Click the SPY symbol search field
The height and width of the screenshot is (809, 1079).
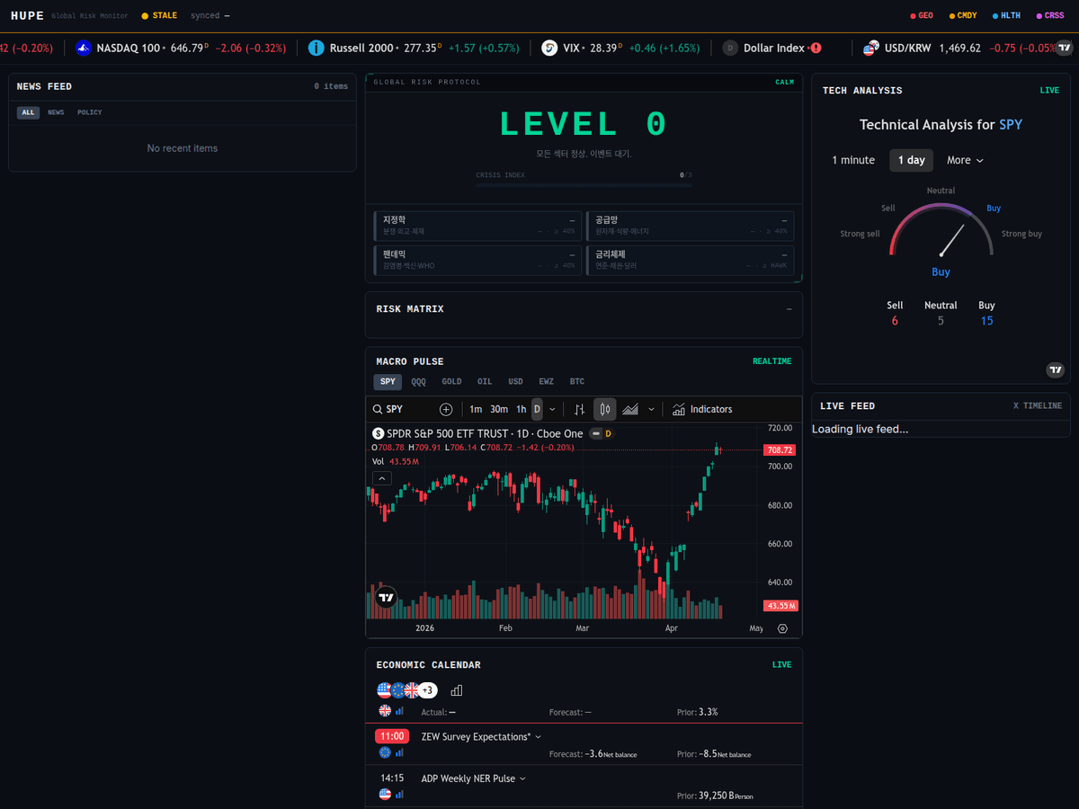click(x=402, y=409)
